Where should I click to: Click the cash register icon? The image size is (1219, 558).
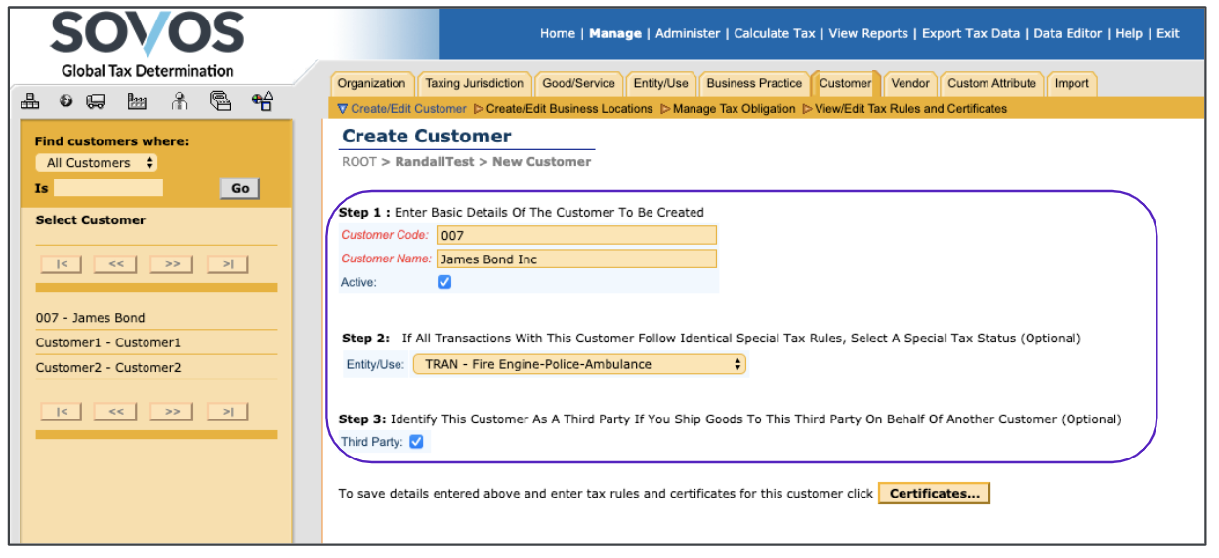pyautogui.click(x=220, y=100)
